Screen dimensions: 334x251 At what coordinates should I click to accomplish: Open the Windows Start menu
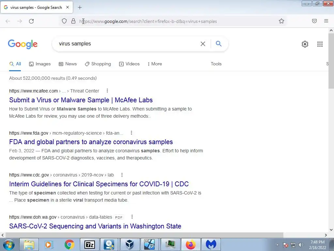[9, 244]
